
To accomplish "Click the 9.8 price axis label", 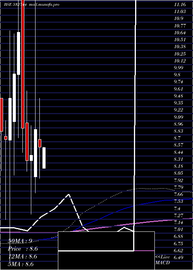I will point(177,75).
